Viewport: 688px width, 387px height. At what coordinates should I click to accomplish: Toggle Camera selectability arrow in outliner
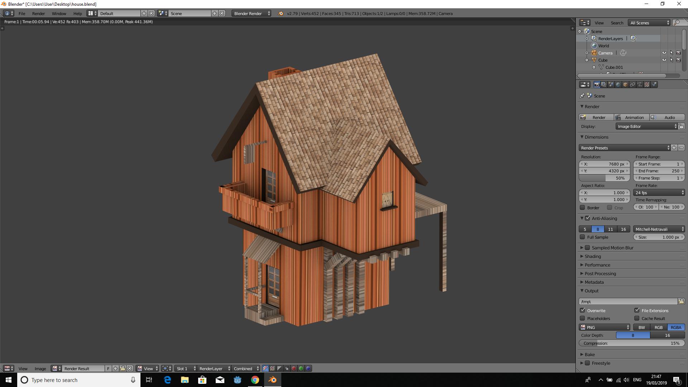[x=672, y=53]
